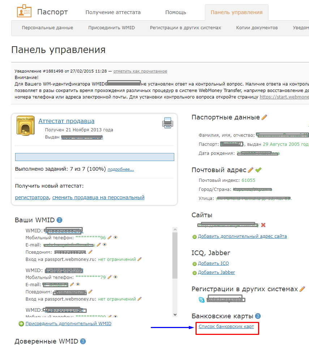The height and width of the screenshot is (345, 309).
Task: Open Регистрации в других системах submenu item
Action: click(185, 28)
